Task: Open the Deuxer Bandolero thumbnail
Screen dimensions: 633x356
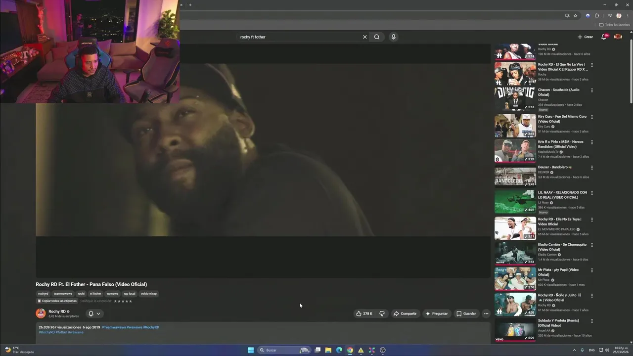Action: pos(515,177)
